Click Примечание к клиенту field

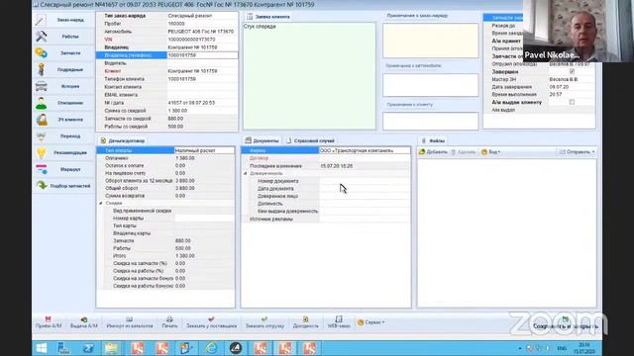(431, 121)
